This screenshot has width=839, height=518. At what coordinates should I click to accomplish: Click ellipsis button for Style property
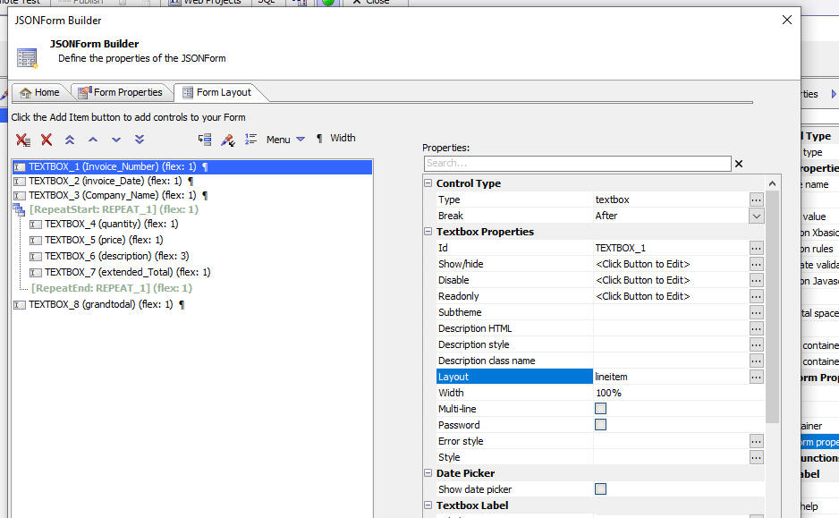(x=756, y=457)
